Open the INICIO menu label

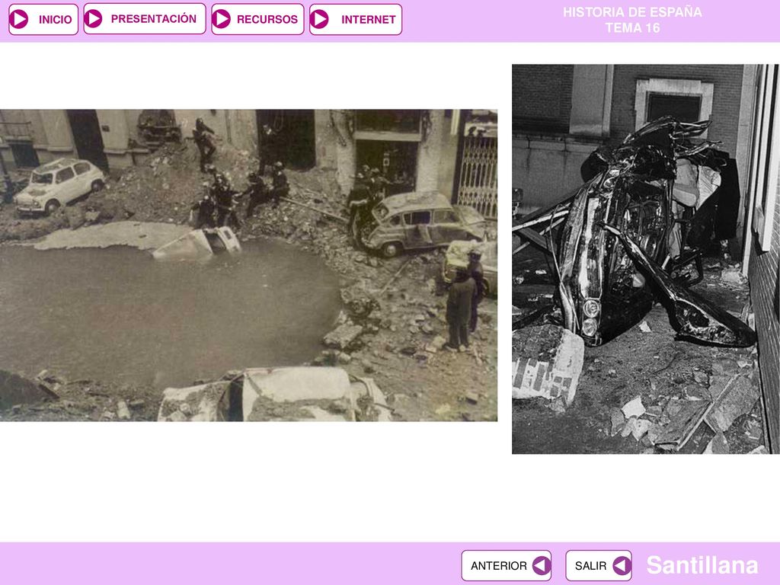point(55,20)
